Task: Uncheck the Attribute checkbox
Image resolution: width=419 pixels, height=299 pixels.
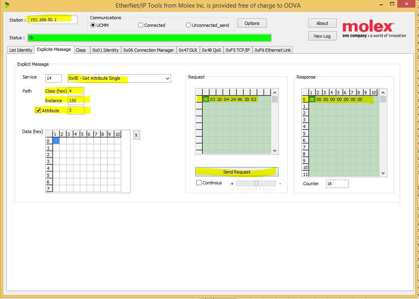Action: (x=38, y=111)
